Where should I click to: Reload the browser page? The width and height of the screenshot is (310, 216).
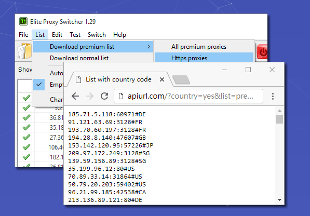pos(104,96)
